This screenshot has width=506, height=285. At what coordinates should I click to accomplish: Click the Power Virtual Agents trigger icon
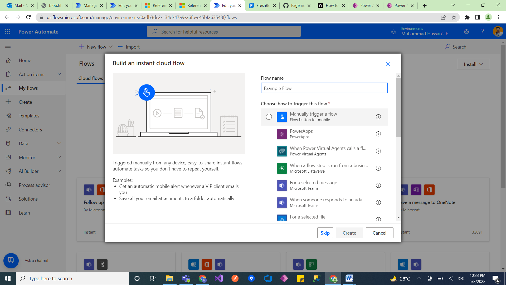click(x=282, y=151)
